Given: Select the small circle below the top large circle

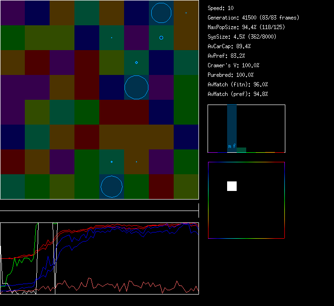Looking at the screenshot, I should [x=161, y=38].
